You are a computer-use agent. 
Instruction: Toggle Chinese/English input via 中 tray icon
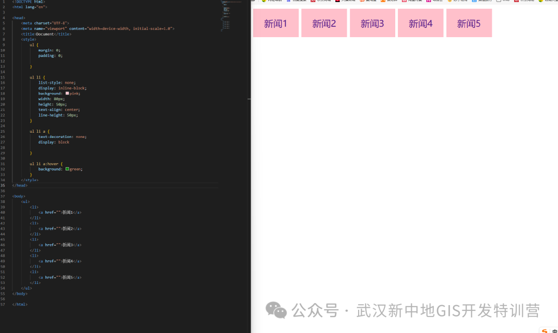pyautogui.click(x=555, y=331)
